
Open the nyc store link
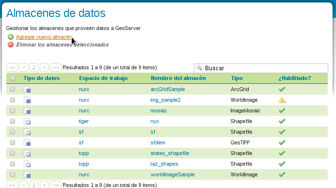coord(155,122)
